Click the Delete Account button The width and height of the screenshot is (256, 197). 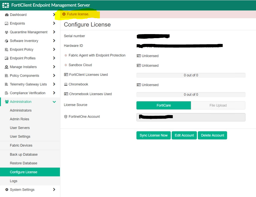[212, 135]
